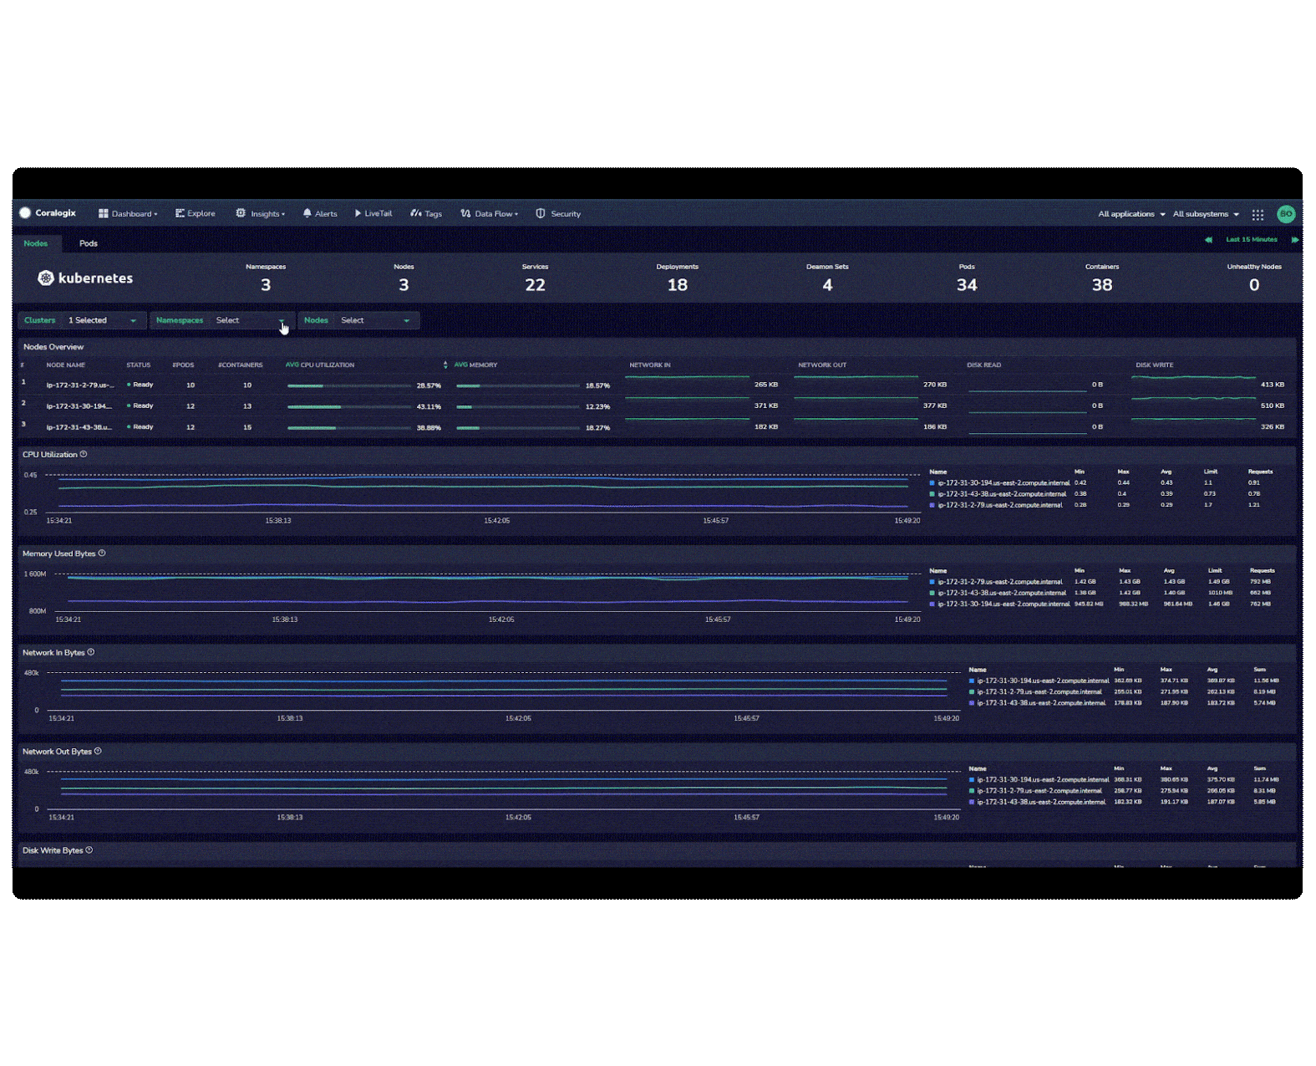
Task: Go to previous time range arrow
Action: tap(1208, 240)
